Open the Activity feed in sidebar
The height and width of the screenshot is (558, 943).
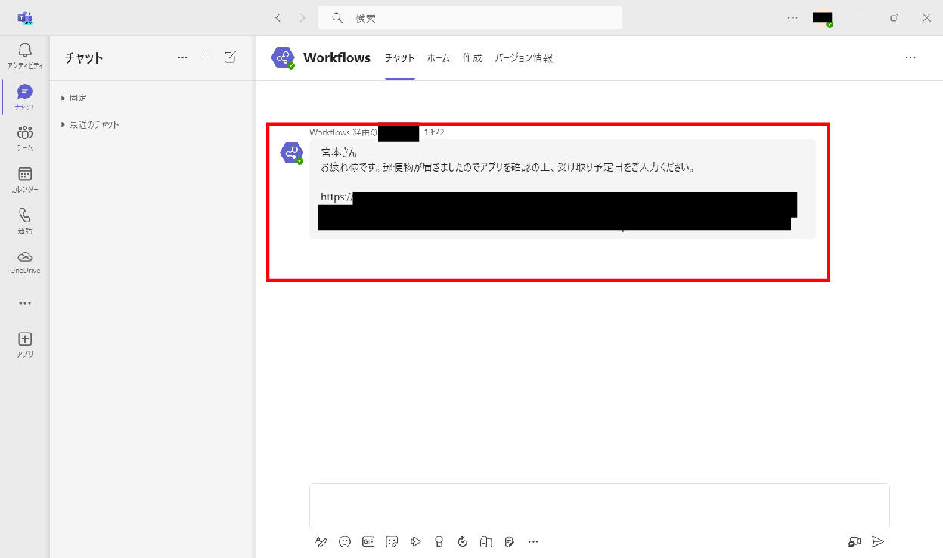coord(25,54)
